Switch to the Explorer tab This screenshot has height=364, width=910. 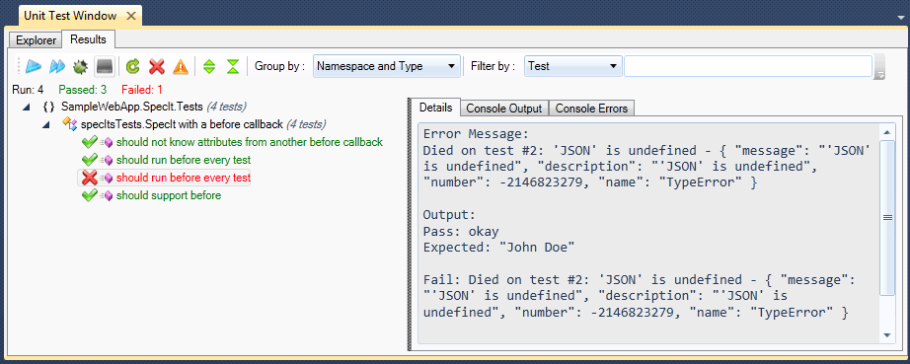tap(36, 40)
